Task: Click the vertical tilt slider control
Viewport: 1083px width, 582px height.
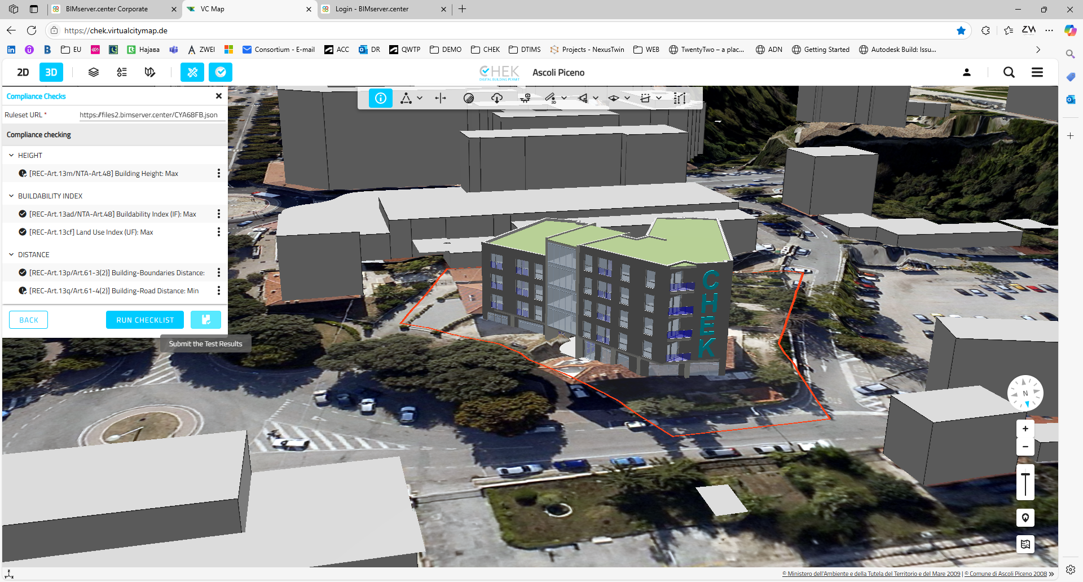Action: [1025, 483]
